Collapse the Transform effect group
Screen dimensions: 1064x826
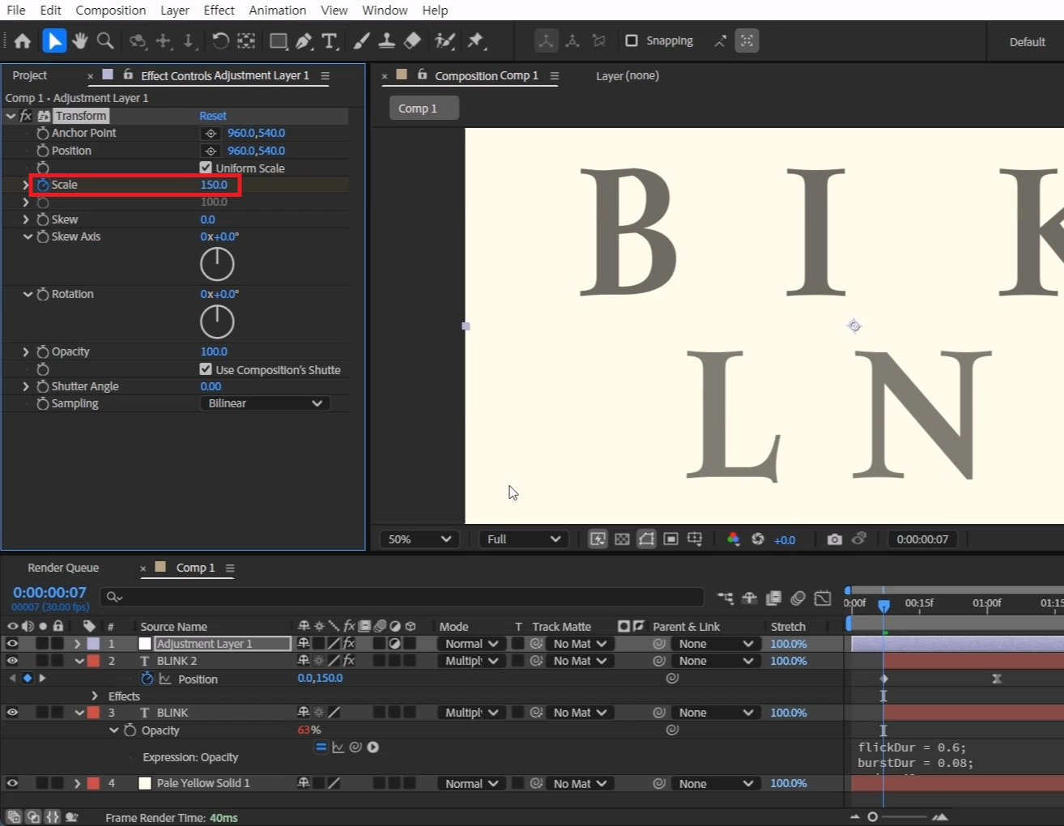[11, 116]
